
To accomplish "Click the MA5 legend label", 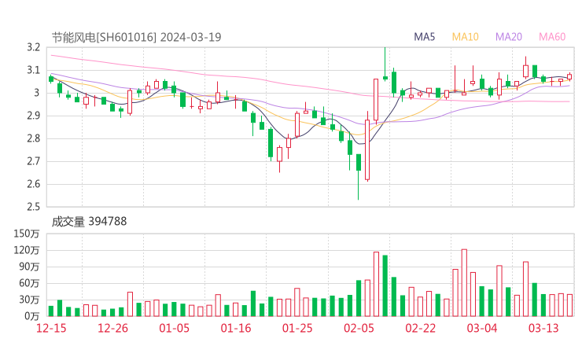I will 424,37.
